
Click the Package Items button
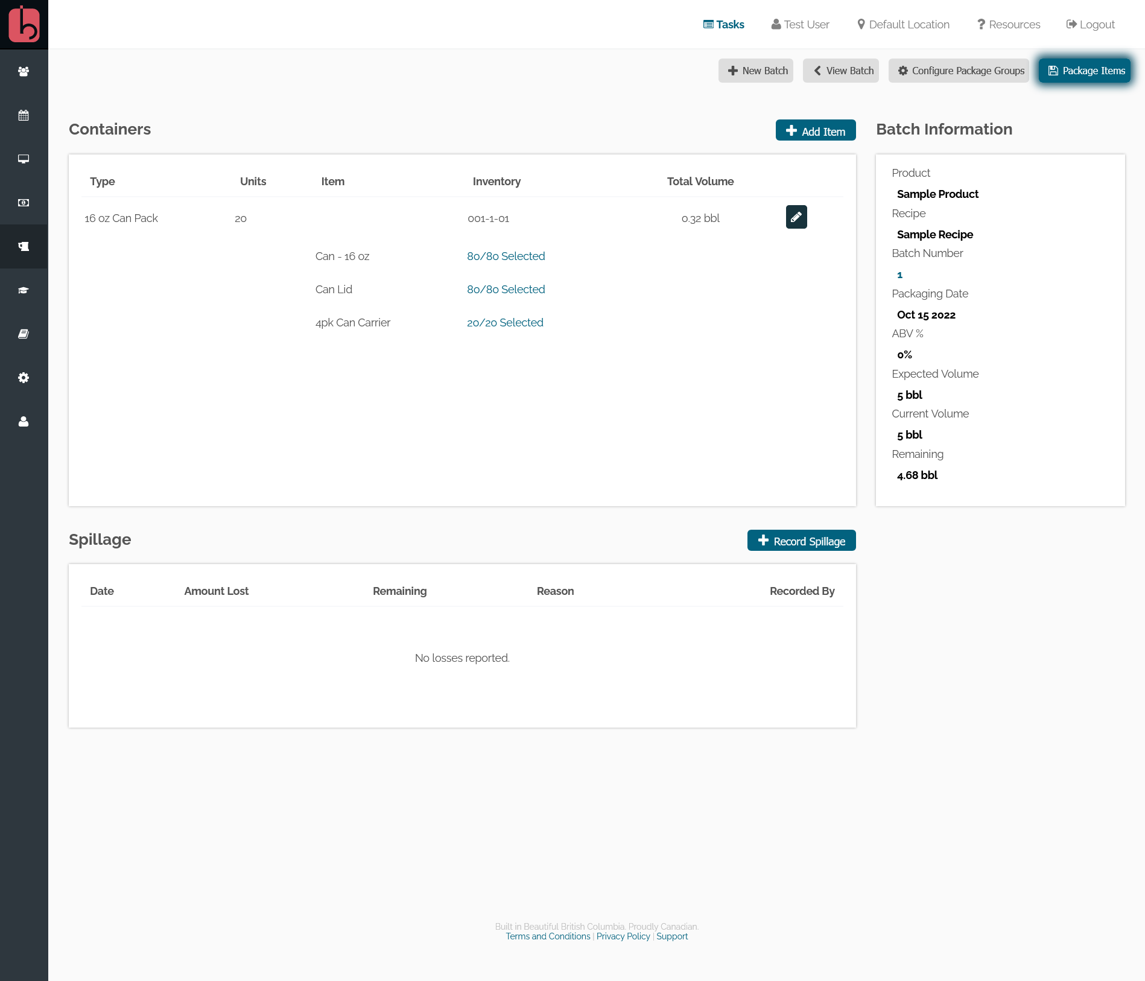point(1085,71)
